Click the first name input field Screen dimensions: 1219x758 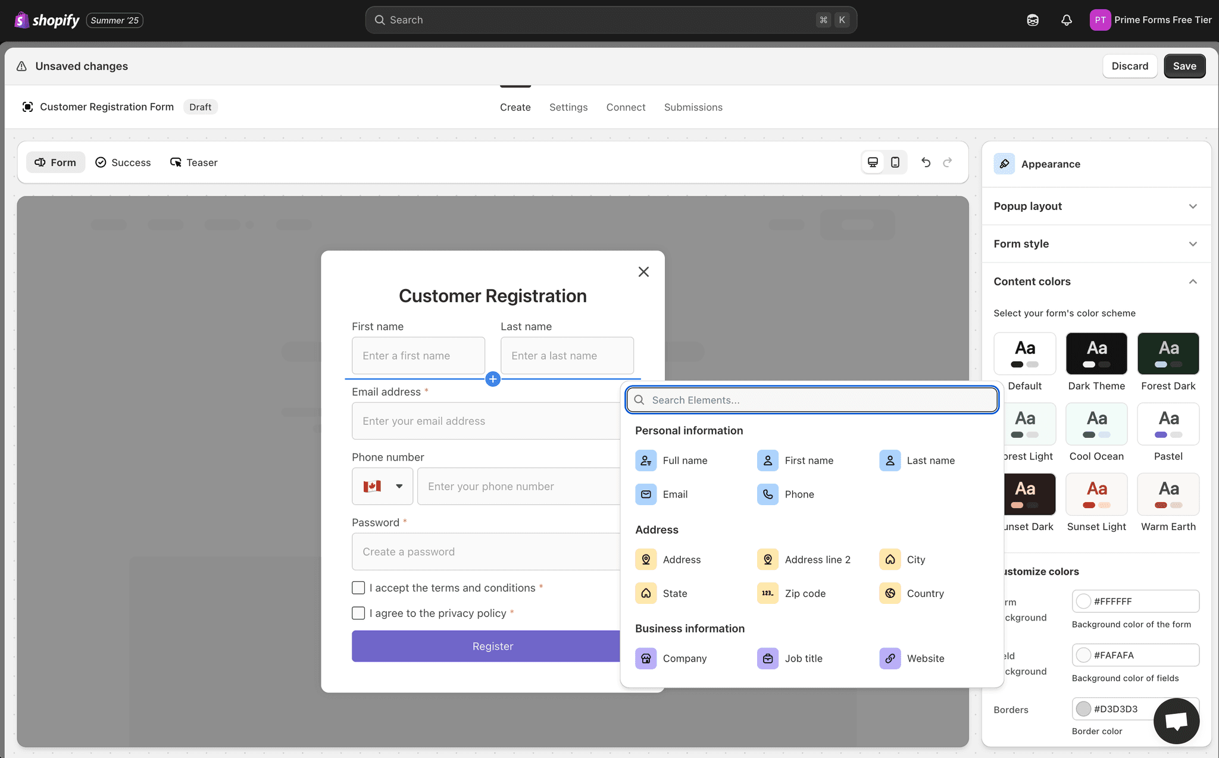tap(418, 356)
